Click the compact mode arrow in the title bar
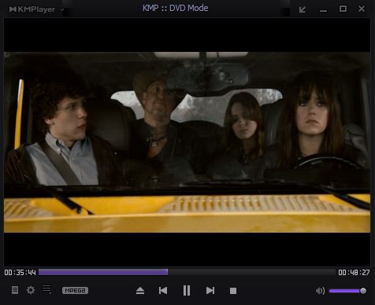The image size is (375, 305). point(303,9)
